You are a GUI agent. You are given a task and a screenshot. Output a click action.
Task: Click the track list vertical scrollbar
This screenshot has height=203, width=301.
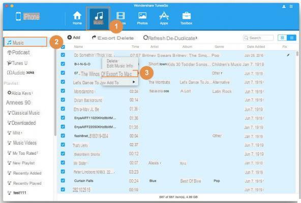pyautogui.click(x=297, y=54)
